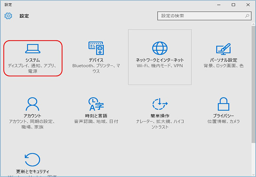Focus the 設定の検索 search field
The height and width of the screenshot is (177, 256).
click(201, 16)
